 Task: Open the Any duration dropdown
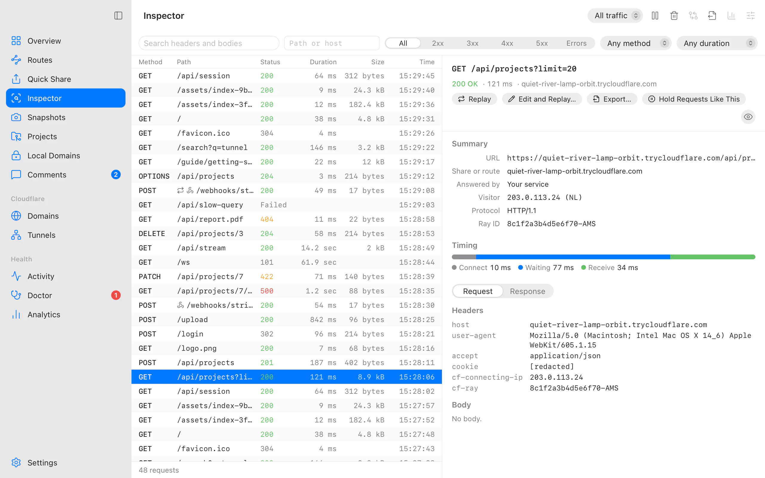tap(717, 43)
